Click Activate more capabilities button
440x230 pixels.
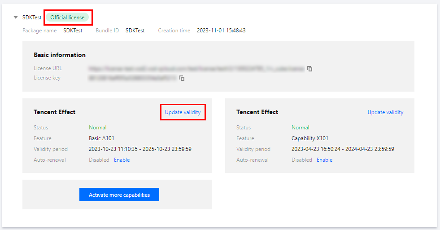(119, 195)
